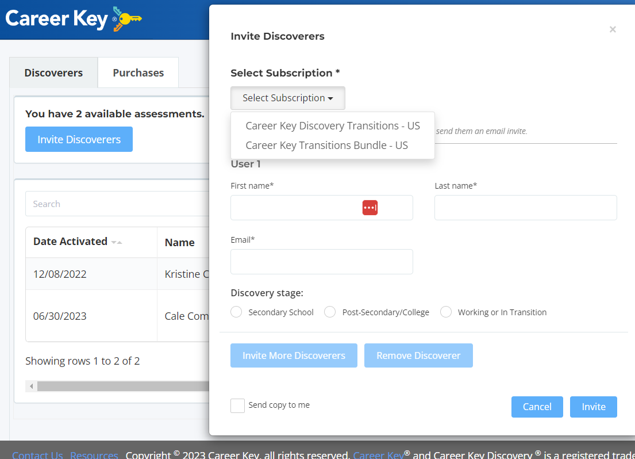635x459 pixels.
Task: Open the Resources footer link
Action: coord(94,455)
